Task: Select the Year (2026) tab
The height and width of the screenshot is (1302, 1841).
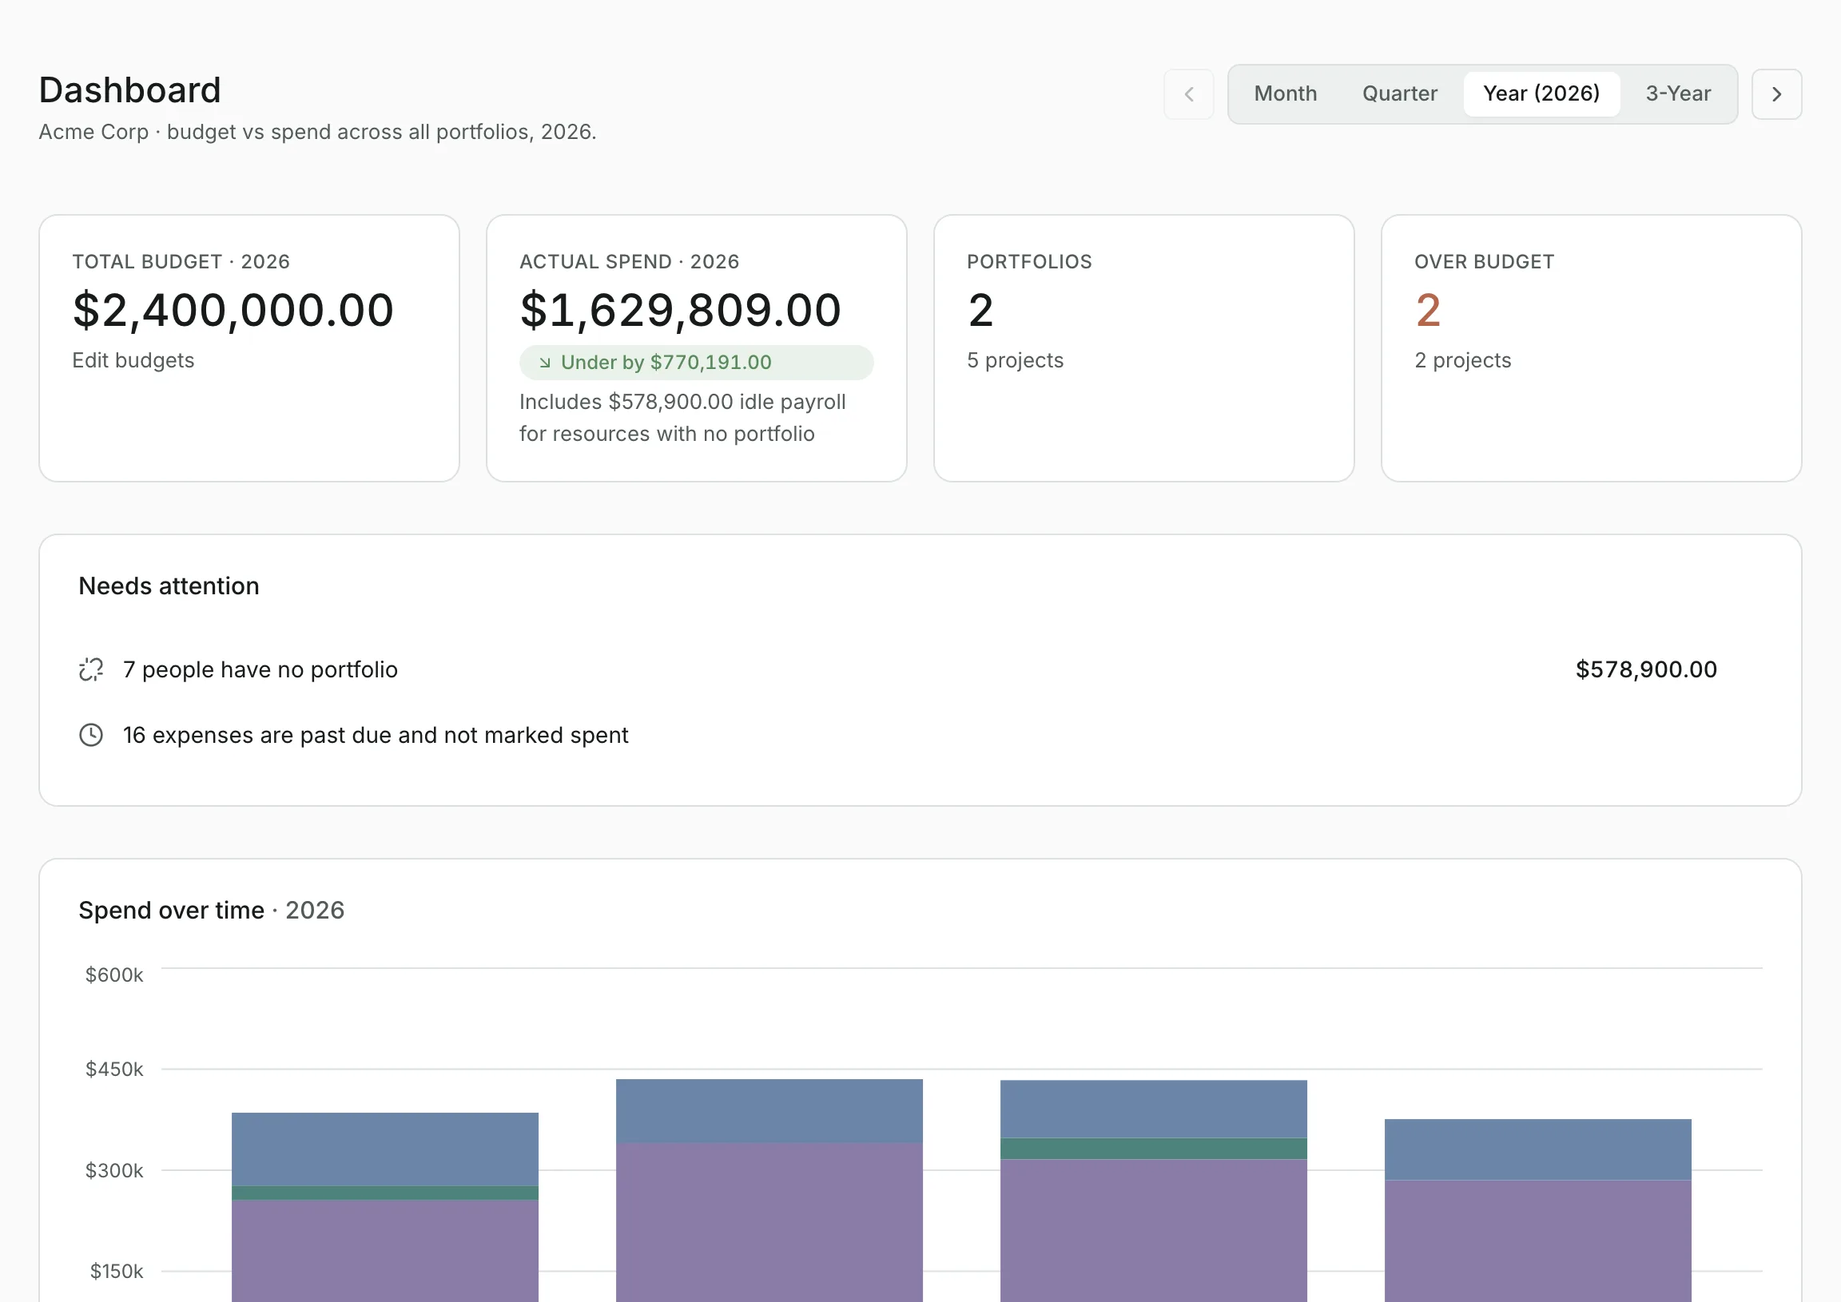Action: pos(1541,93)
